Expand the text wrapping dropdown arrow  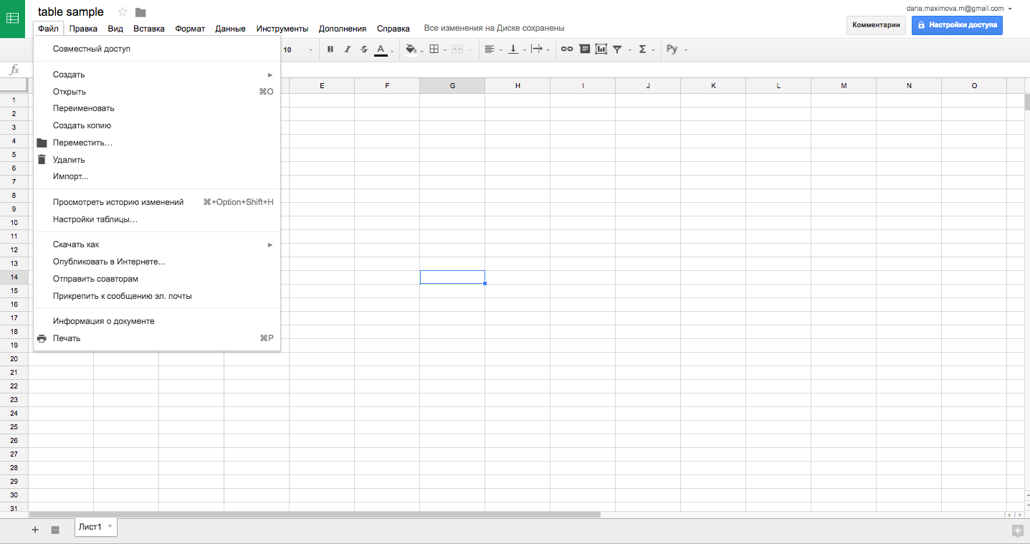tap(548, 50)
